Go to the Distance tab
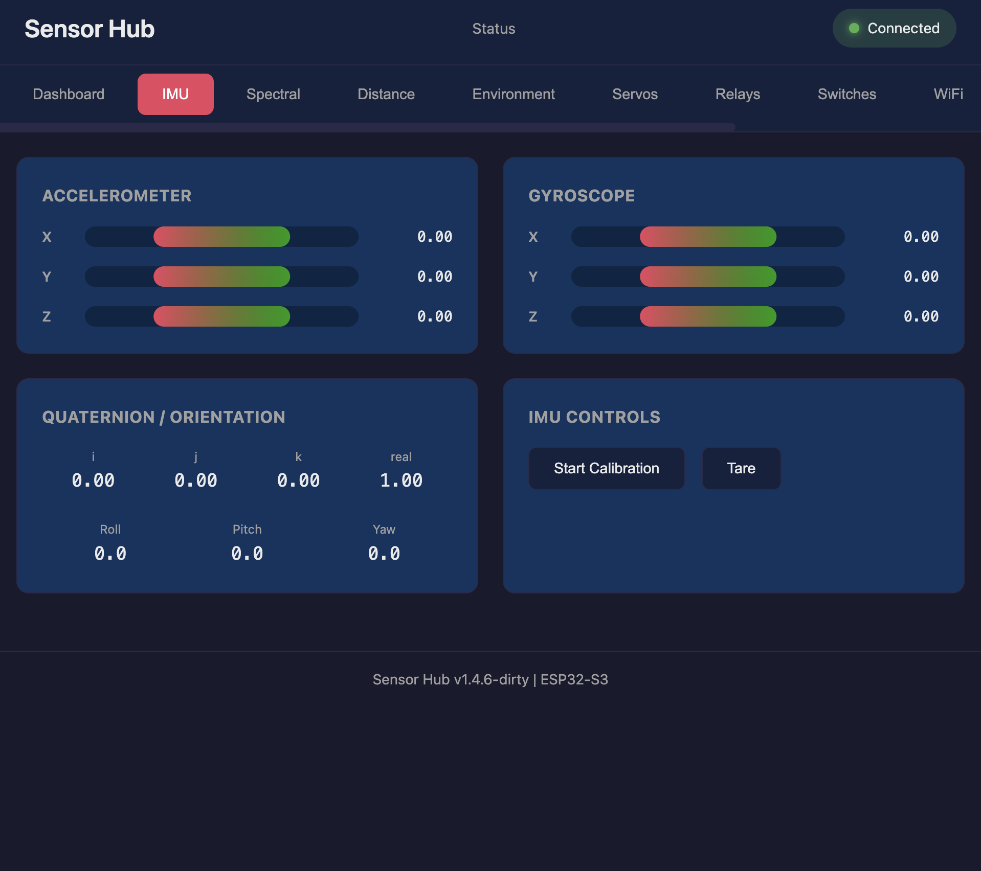 click(386, 94)
